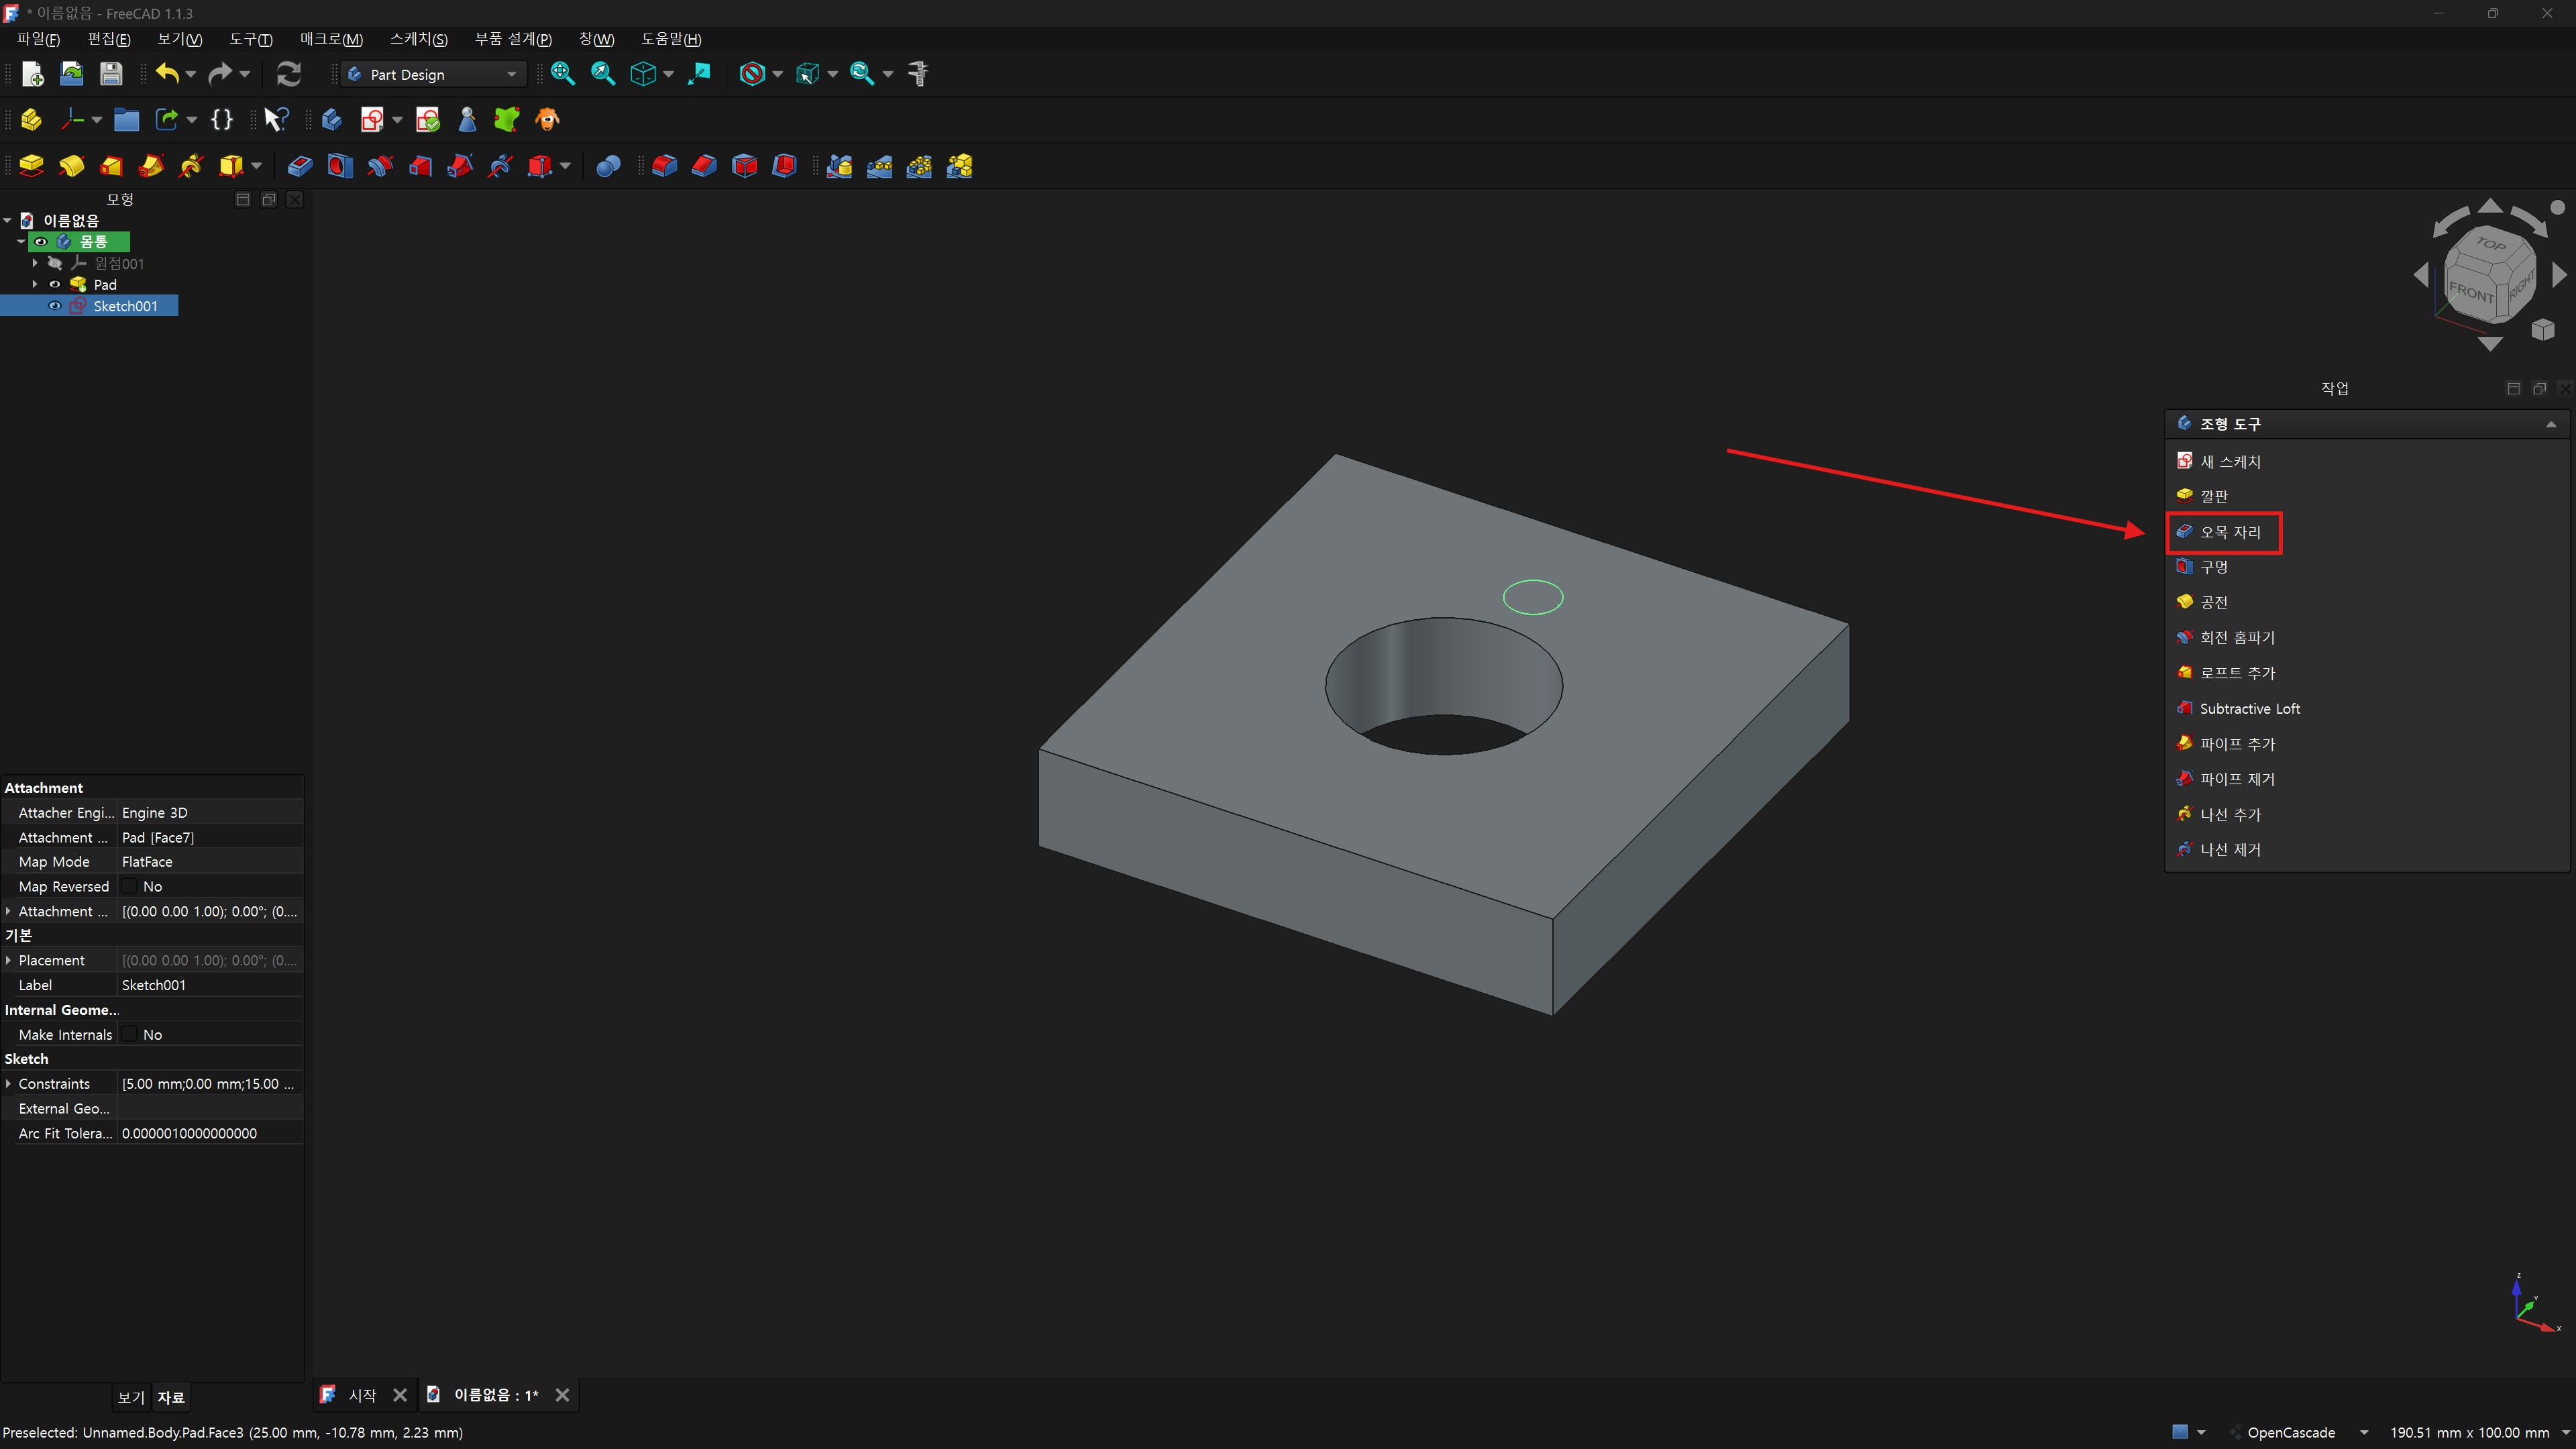Open the dimension units dropdown in status bar

point(2566,1432)
